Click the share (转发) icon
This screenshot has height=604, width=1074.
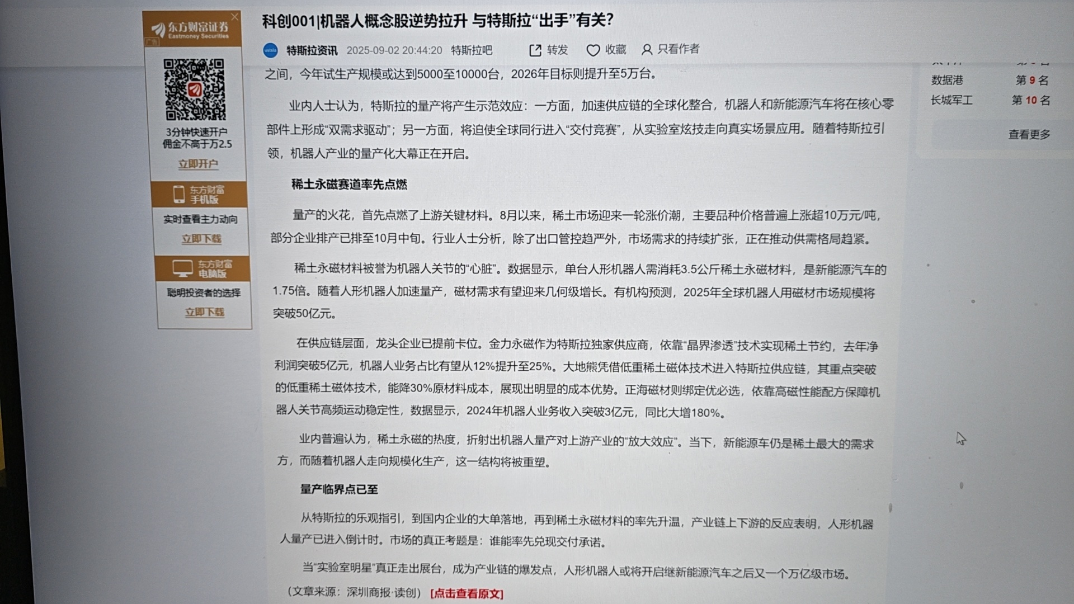coord(535,50)
